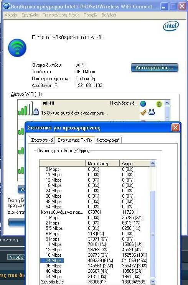
Task: Click the 152536 (13%) receive value
Action: [135, 255]
